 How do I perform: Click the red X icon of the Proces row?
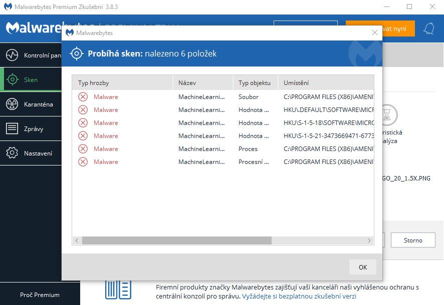tap(83, 149)
